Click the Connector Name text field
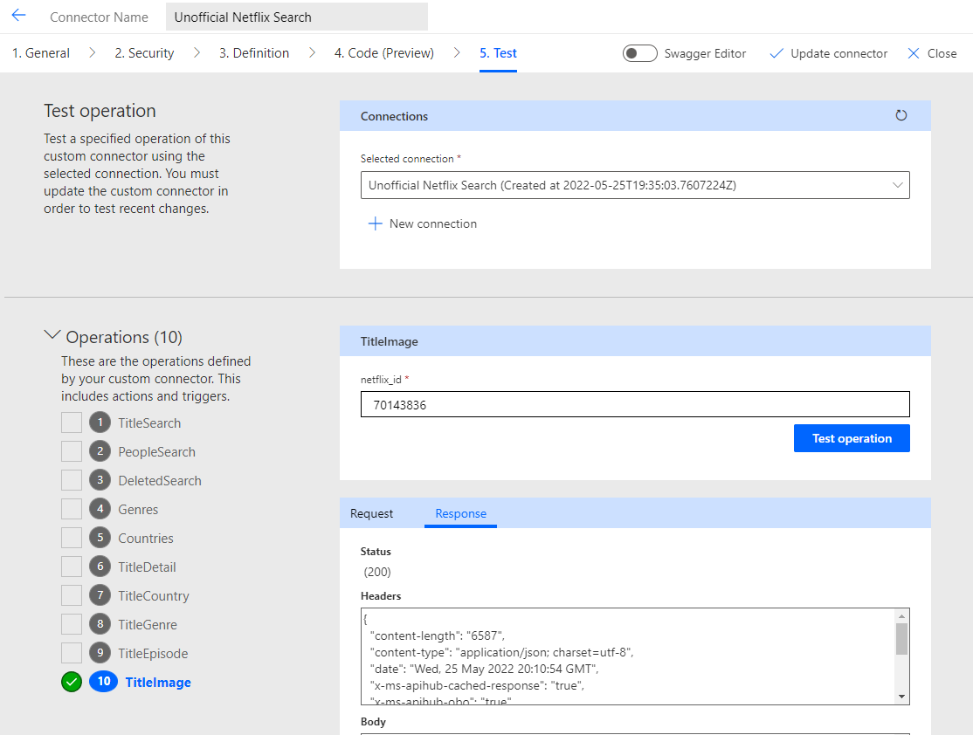The image size is (973, 735). [x=297, y=17]
